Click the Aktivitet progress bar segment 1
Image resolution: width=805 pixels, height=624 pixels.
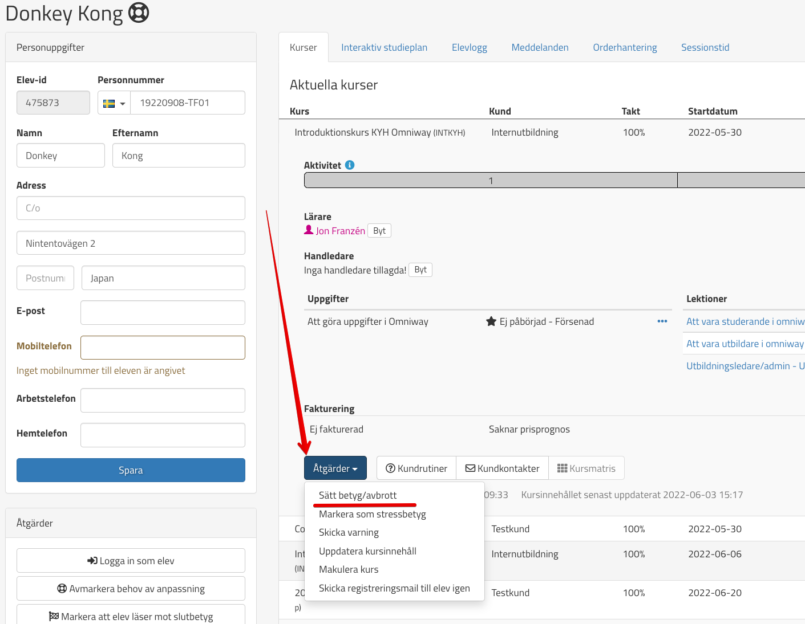click(491, 181)
